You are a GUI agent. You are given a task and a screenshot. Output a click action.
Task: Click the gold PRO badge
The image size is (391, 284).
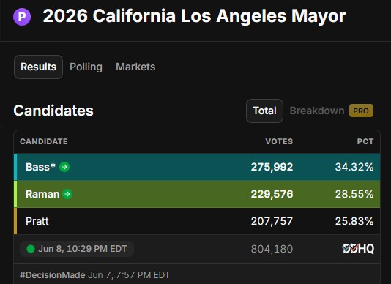[x=361, y=111]
